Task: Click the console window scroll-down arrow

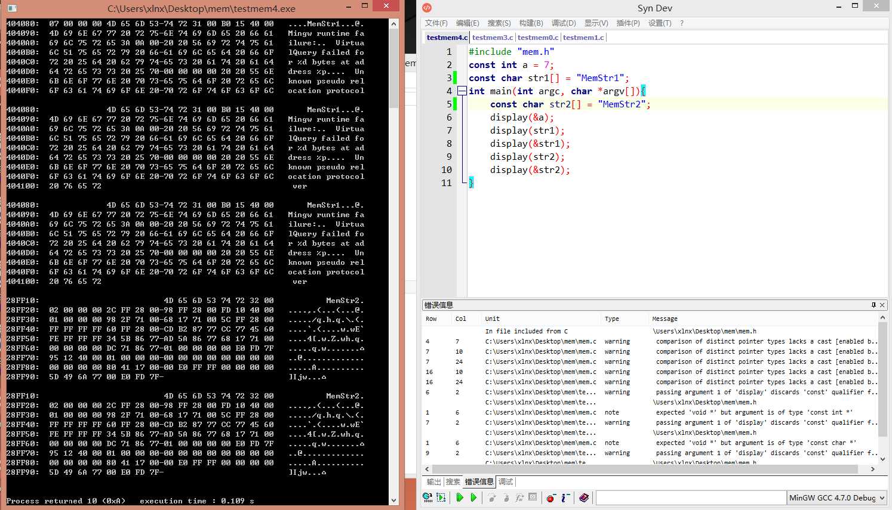Action: (x=393, y=500)
